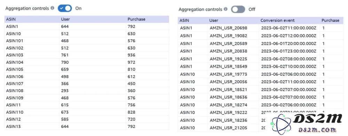Select user AMZN_USR_19773 cell
Image resolution: width=348 pixels, height=136 pixels.
coord(228,74)
